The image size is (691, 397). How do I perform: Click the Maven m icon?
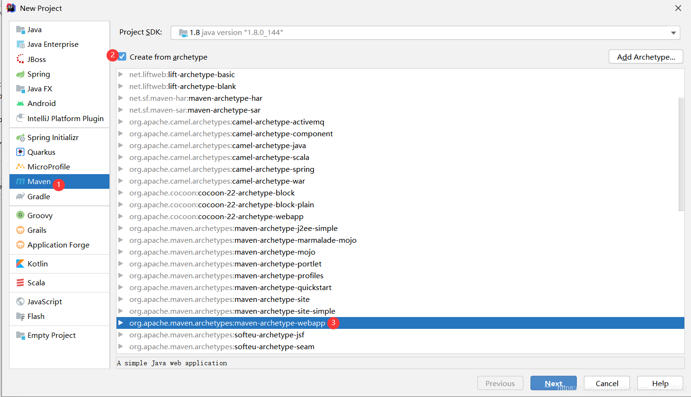20,182
